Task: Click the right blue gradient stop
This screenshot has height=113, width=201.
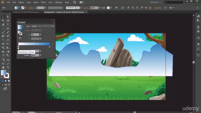Action: [x=50, y=47]
